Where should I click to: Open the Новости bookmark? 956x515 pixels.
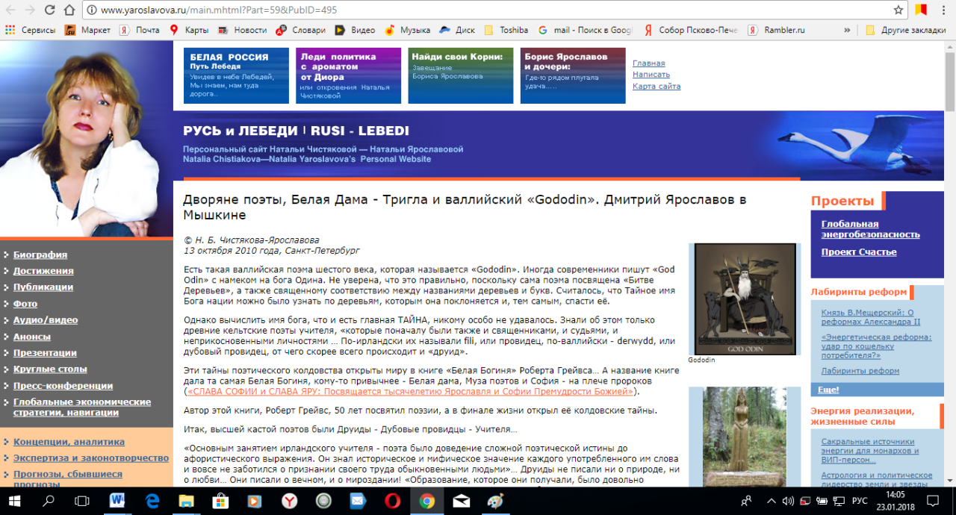pos(242,30)
